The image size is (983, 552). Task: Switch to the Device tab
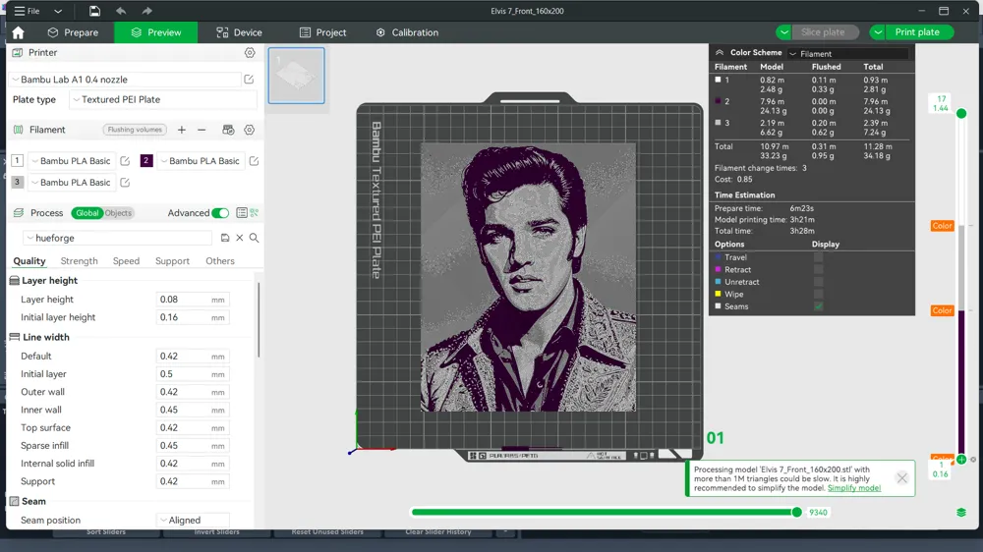tap(240, 32)
